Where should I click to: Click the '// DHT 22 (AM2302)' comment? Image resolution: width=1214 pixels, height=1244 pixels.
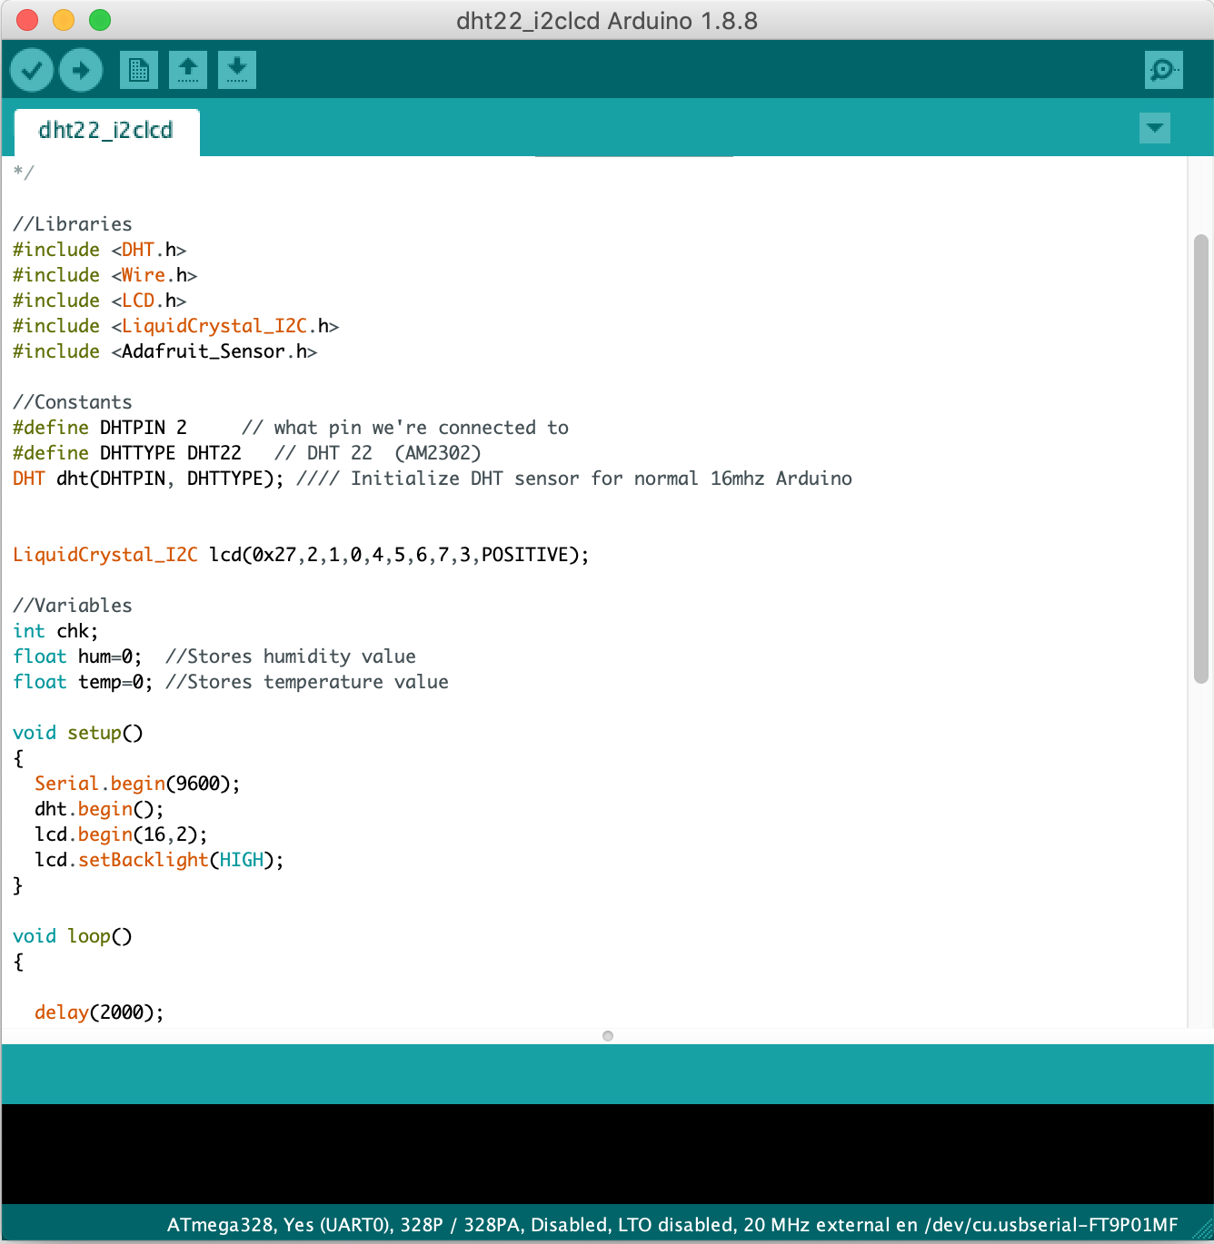[378, 453]
